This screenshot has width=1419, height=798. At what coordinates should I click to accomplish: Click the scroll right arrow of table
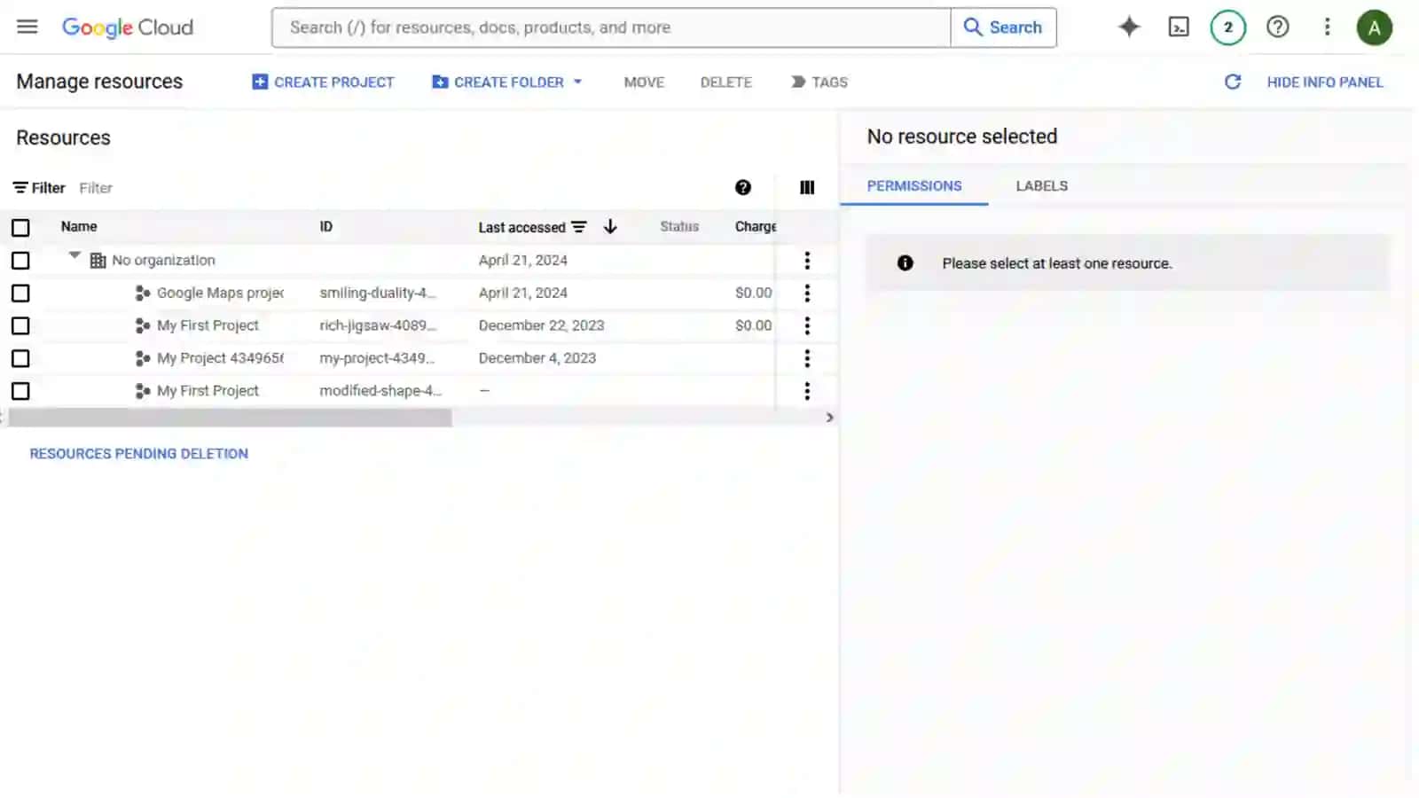click(830, 418)
